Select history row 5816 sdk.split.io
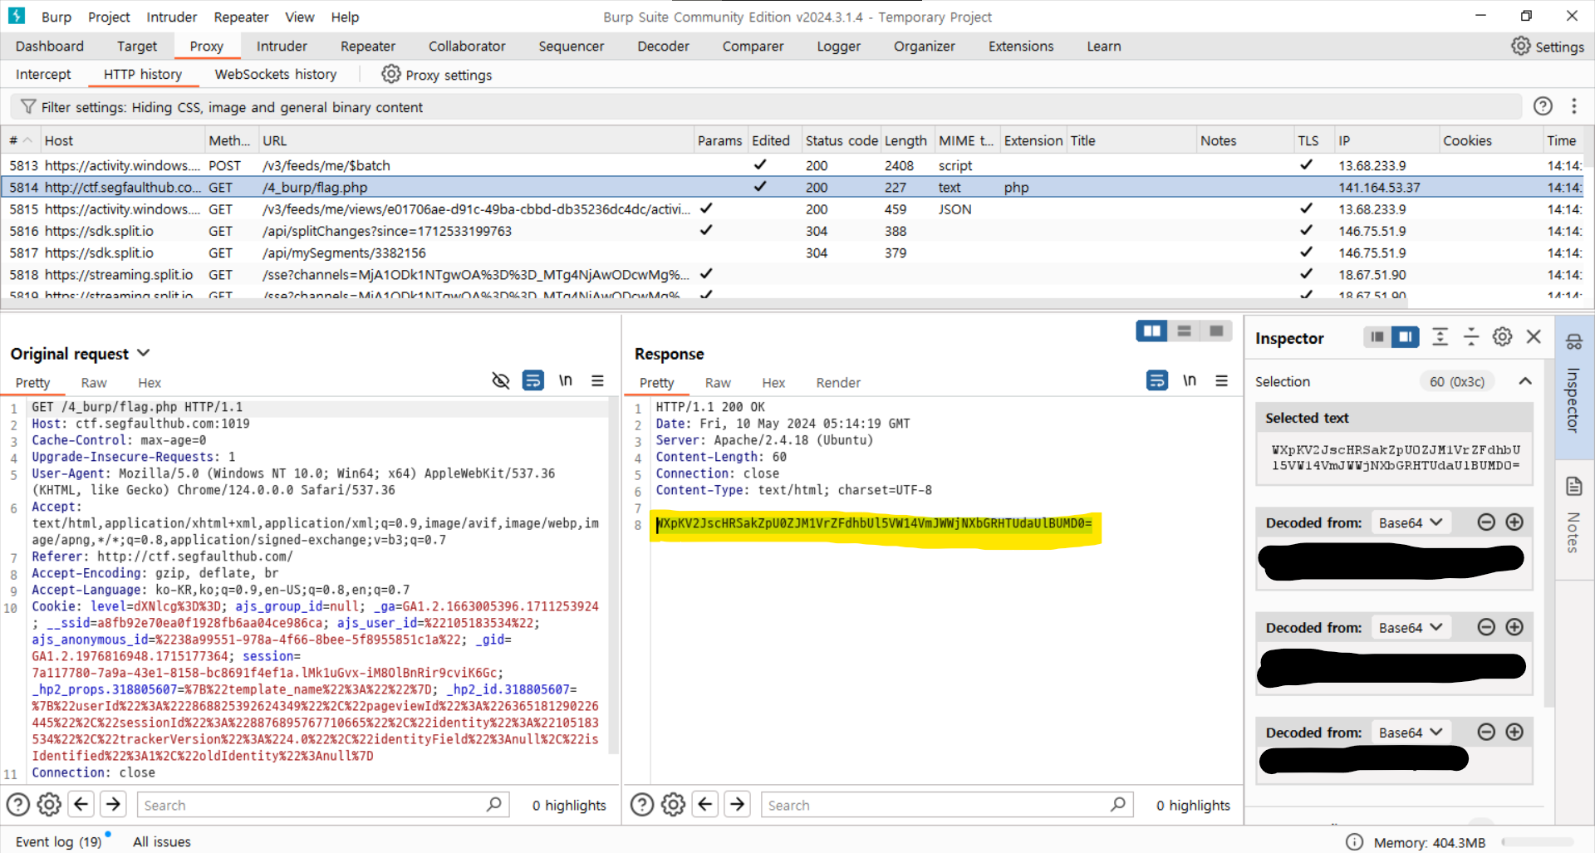1595x853 pixels. pos(793,231)
